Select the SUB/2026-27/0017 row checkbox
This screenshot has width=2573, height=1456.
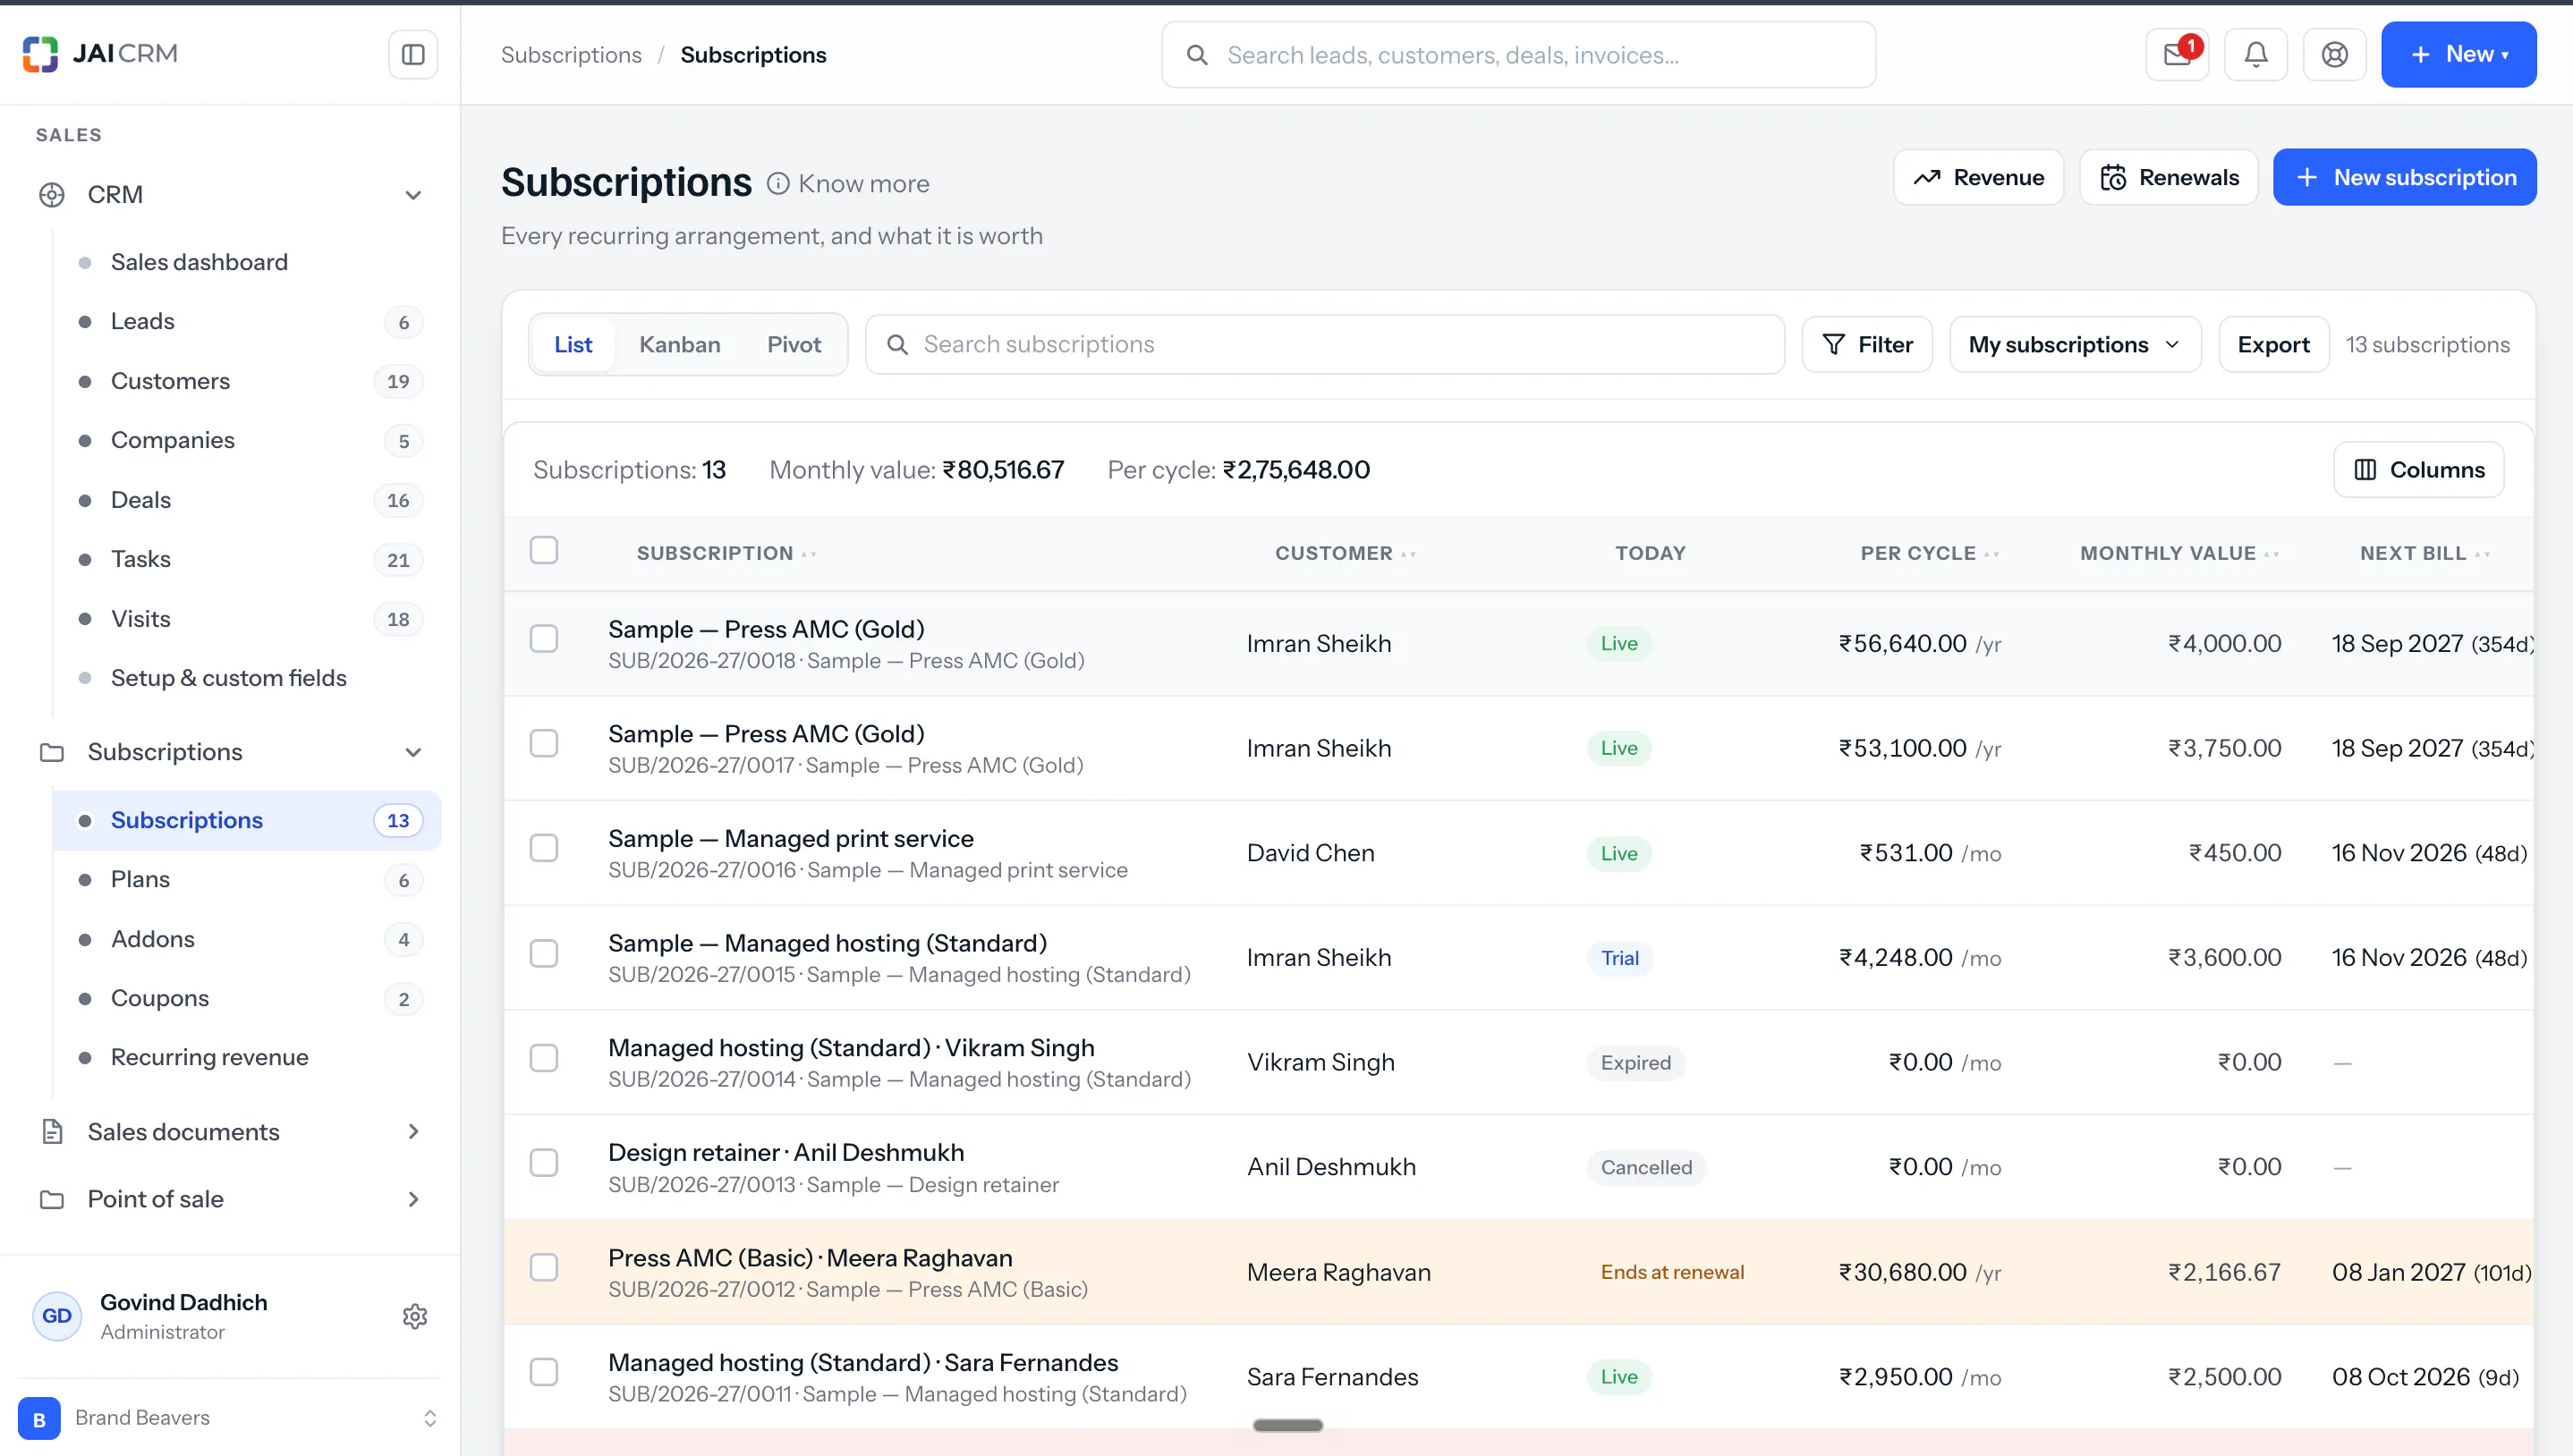(544, 744)
